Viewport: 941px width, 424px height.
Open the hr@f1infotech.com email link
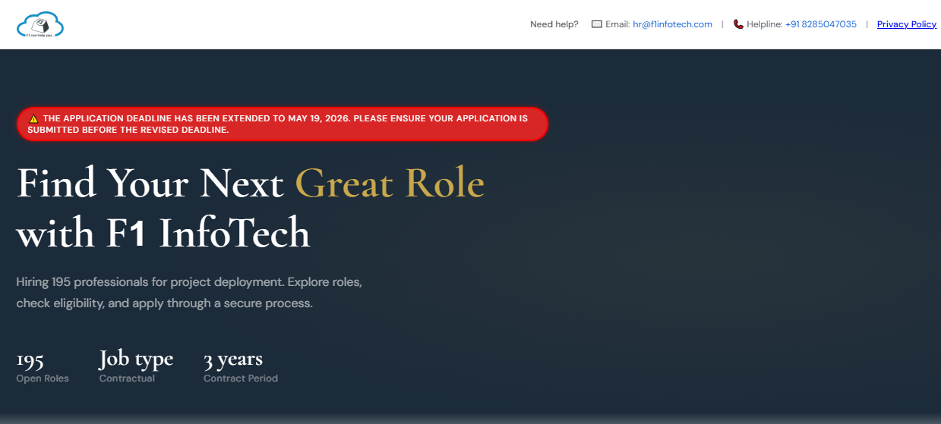672,24
